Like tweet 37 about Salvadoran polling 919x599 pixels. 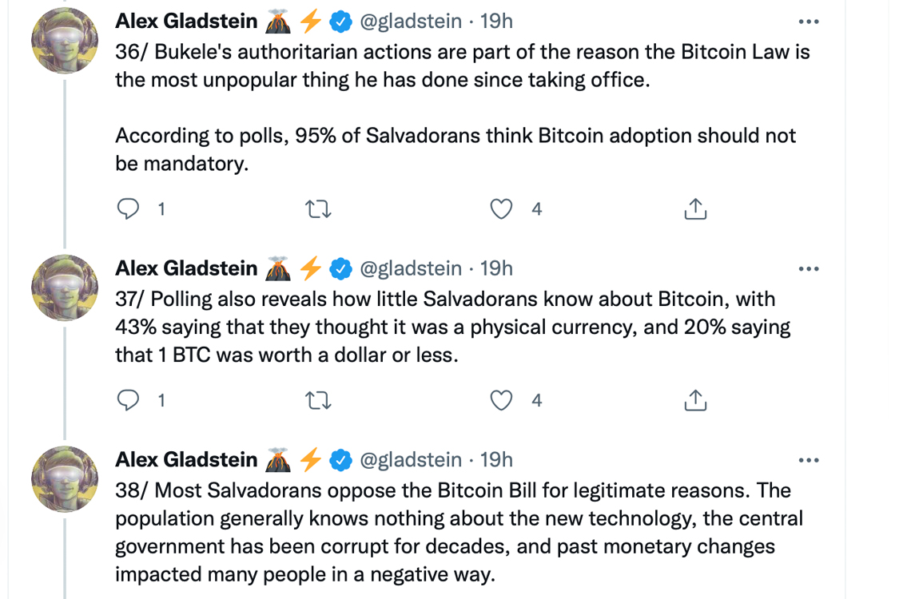(x=501, y=400)
